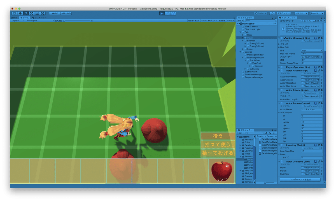The image size is (336, 201).
Task: Toggle ギズモ gizmos button
Action: [x=230, y=21]
